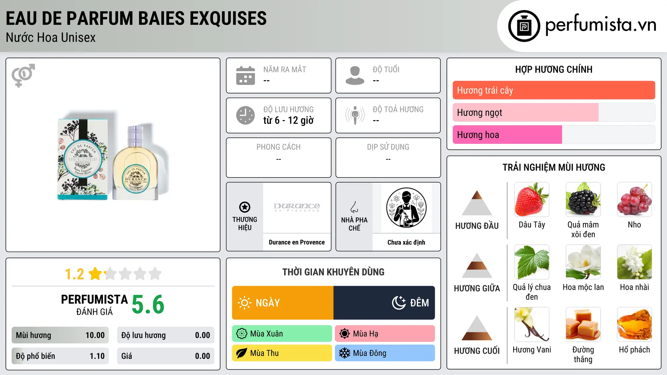Click the Hoa mộc lan magnolia image
Image resolution: width=667 pixels, height=375 pixels.
(x=583, y=262)
